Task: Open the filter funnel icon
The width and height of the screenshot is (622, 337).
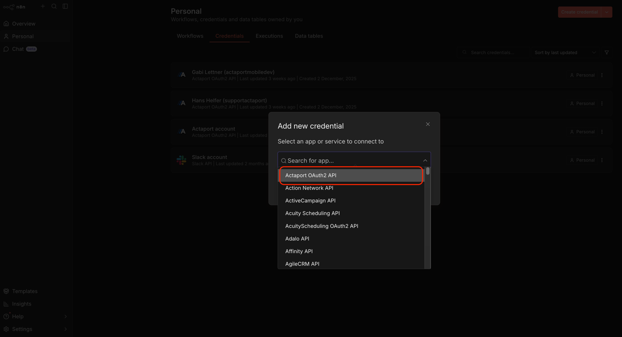Action: (607, 53)
